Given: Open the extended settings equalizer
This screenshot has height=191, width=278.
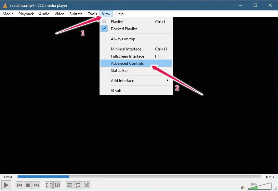Looking at the screenshot, I should point(57,185).
